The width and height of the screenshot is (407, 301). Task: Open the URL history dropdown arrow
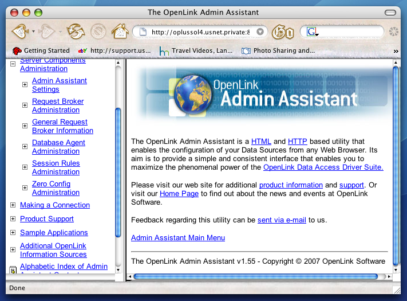260,32
